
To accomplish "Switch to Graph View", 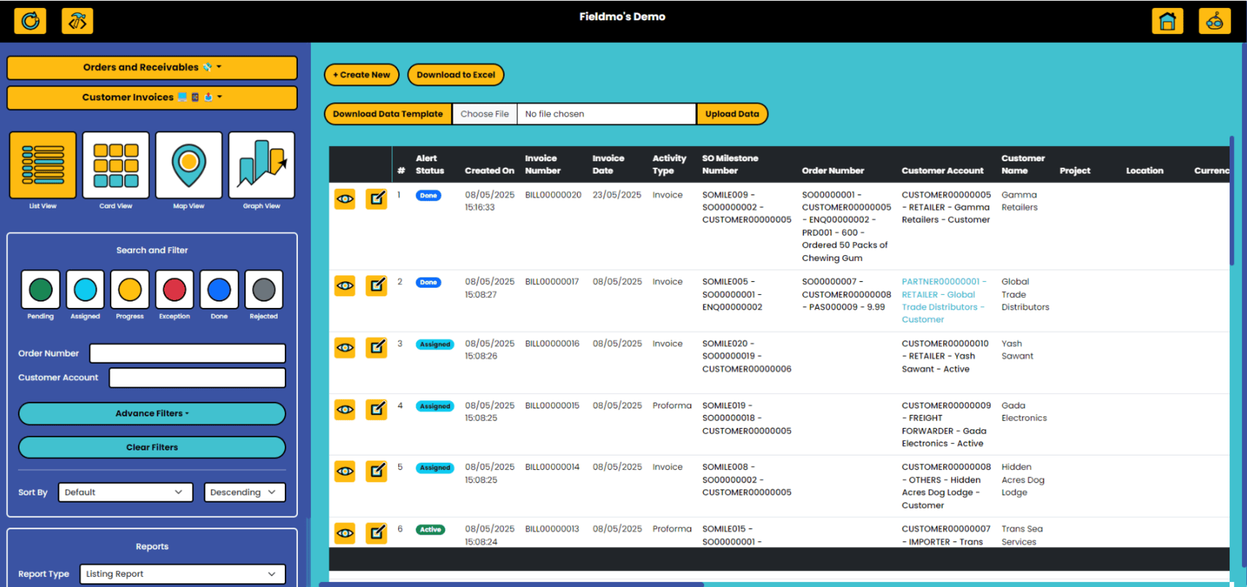I will pyautogui.click(x=262, y=165).
